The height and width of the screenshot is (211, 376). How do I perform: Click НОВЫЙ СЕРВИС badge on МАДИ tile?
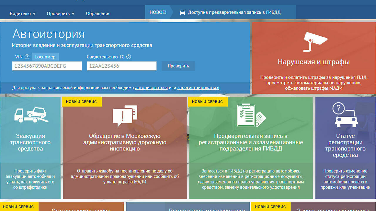81,102
